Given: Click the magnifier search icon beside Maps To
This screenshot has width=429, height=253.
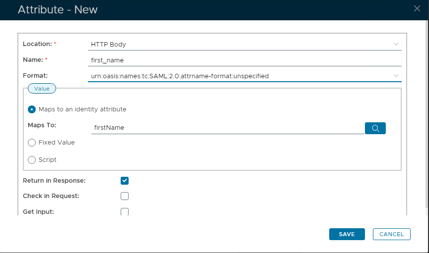Looking at the screenshot, I should click(375, 128).
